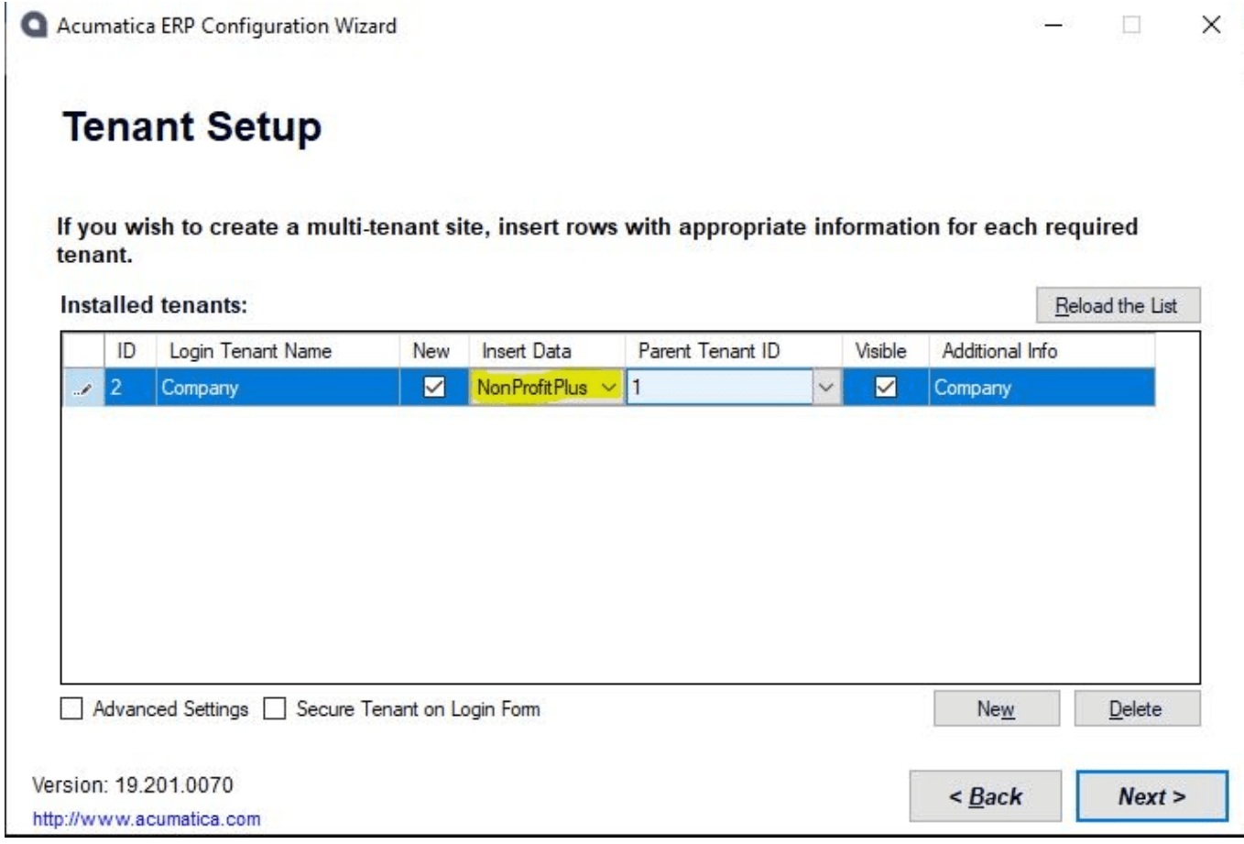
Task: Click the Visible column header
Action: 886,351
